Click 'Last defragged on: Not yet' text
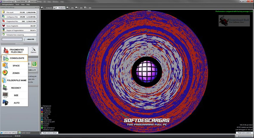 244,130
